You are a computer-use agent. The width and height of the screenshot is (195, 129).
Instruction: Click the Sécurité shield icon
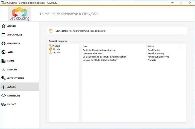50,49
